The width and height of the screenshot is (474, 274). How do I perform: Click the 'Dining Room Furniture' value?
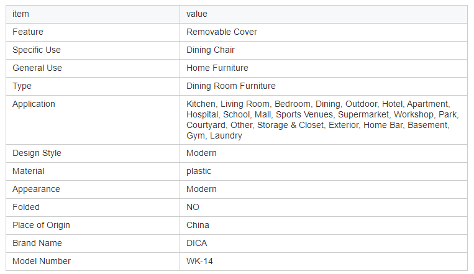click(x=231, y=86)
